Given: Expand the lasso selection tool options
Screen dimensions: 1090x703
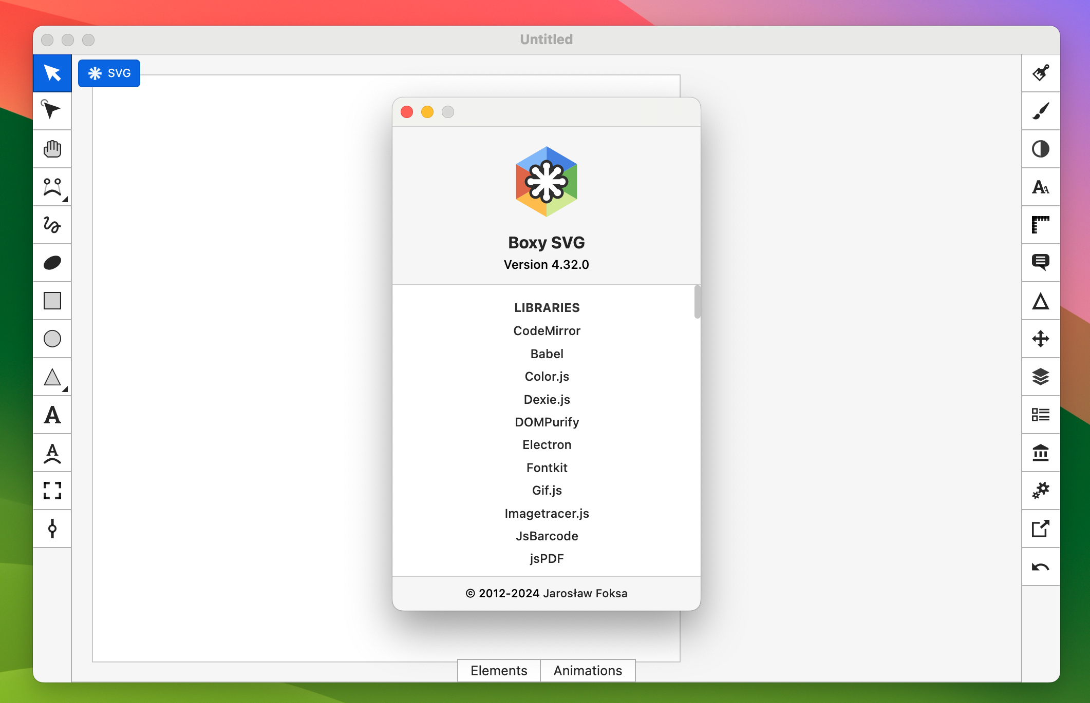Looking at the screenshot, I should [64, 200].
